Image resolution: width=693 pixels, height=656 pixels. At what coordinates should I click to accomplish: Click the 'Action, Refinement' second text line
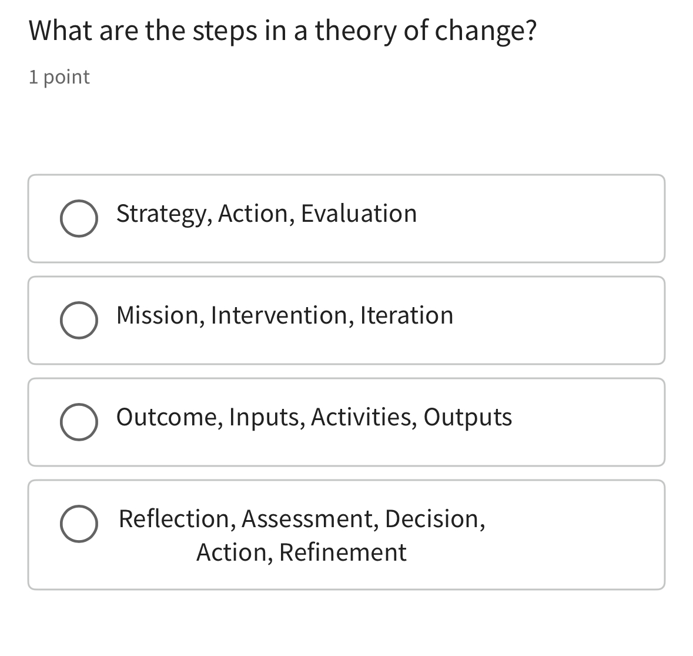pos(301,552)
